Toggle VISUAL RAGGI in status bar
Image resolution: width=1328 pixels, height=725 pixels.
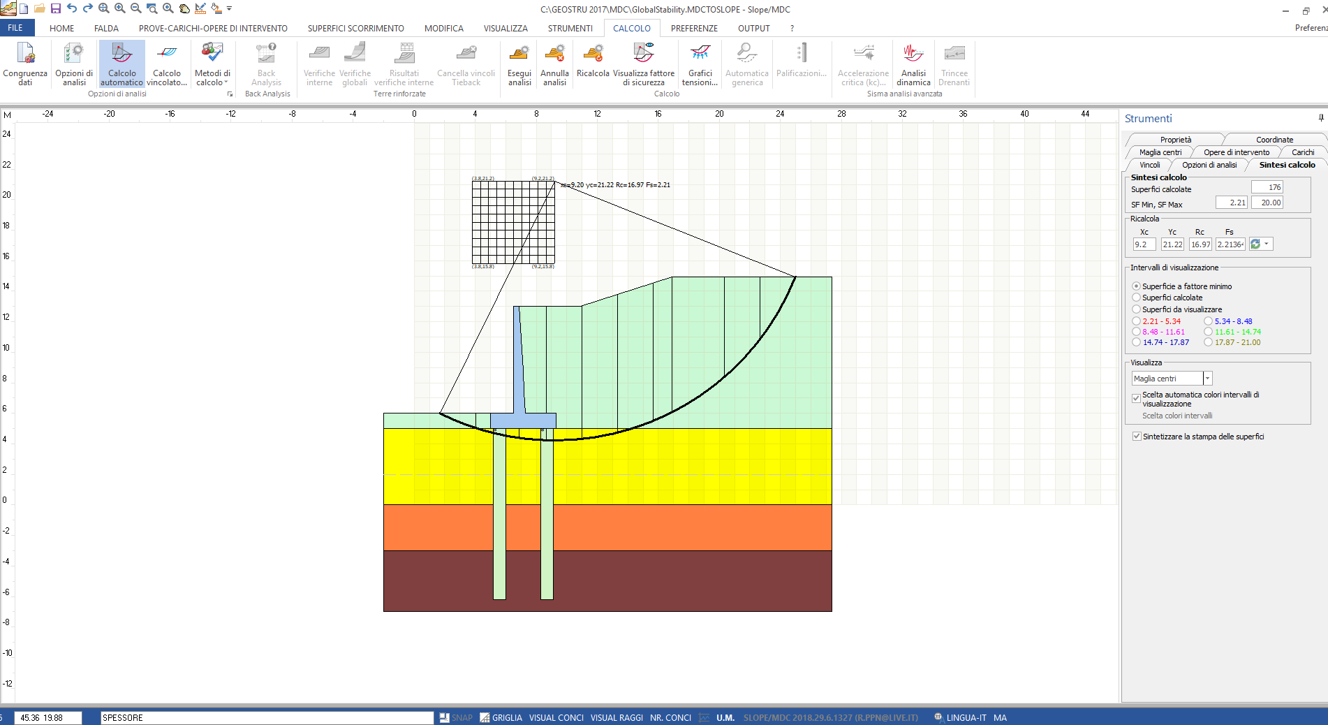coord(617,717)
